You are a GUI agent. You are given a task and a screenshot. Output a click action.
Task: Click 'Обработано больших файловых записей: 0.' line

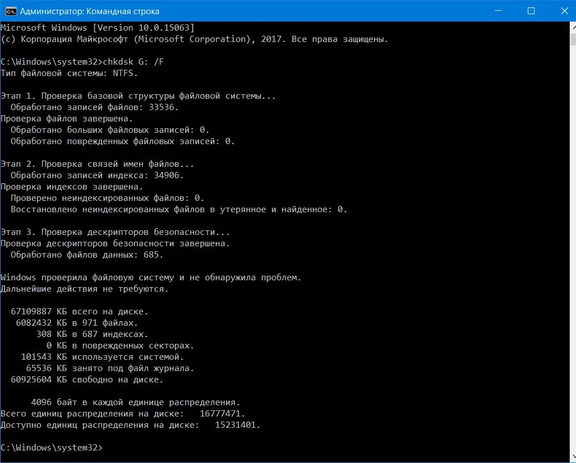pos(110,130)
